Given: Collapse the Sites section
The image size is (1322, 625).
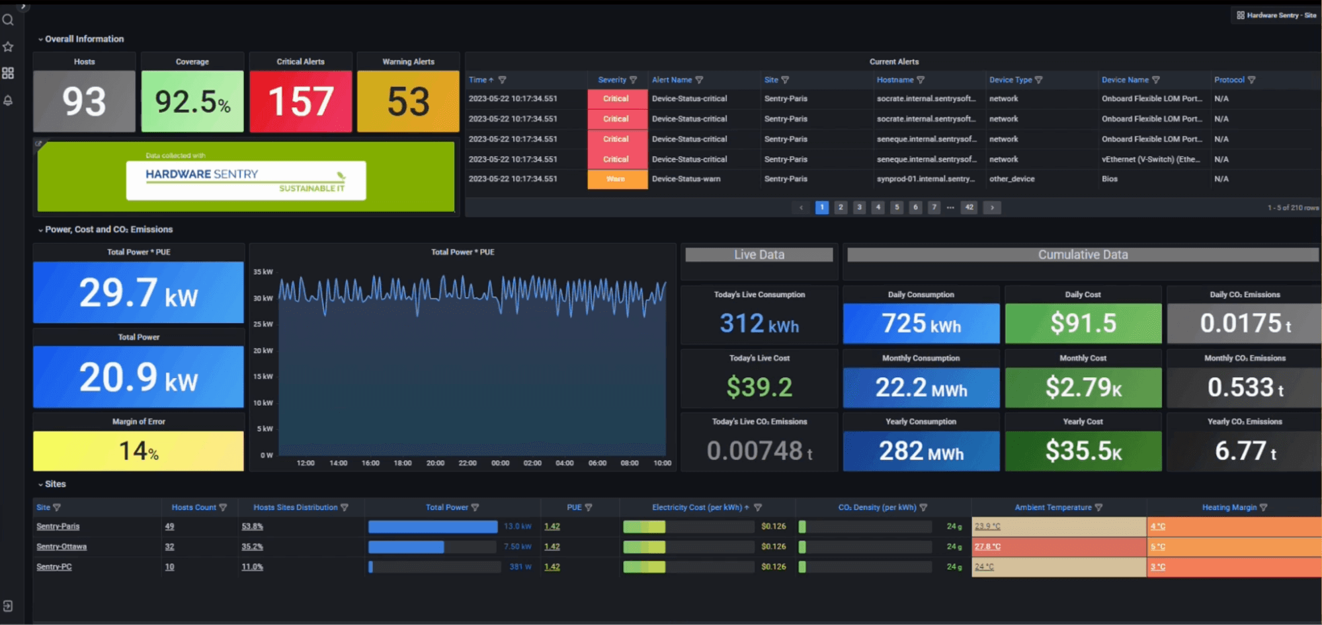Looking at the screenshot, I should pyautogui.click(x=40, y=484).
